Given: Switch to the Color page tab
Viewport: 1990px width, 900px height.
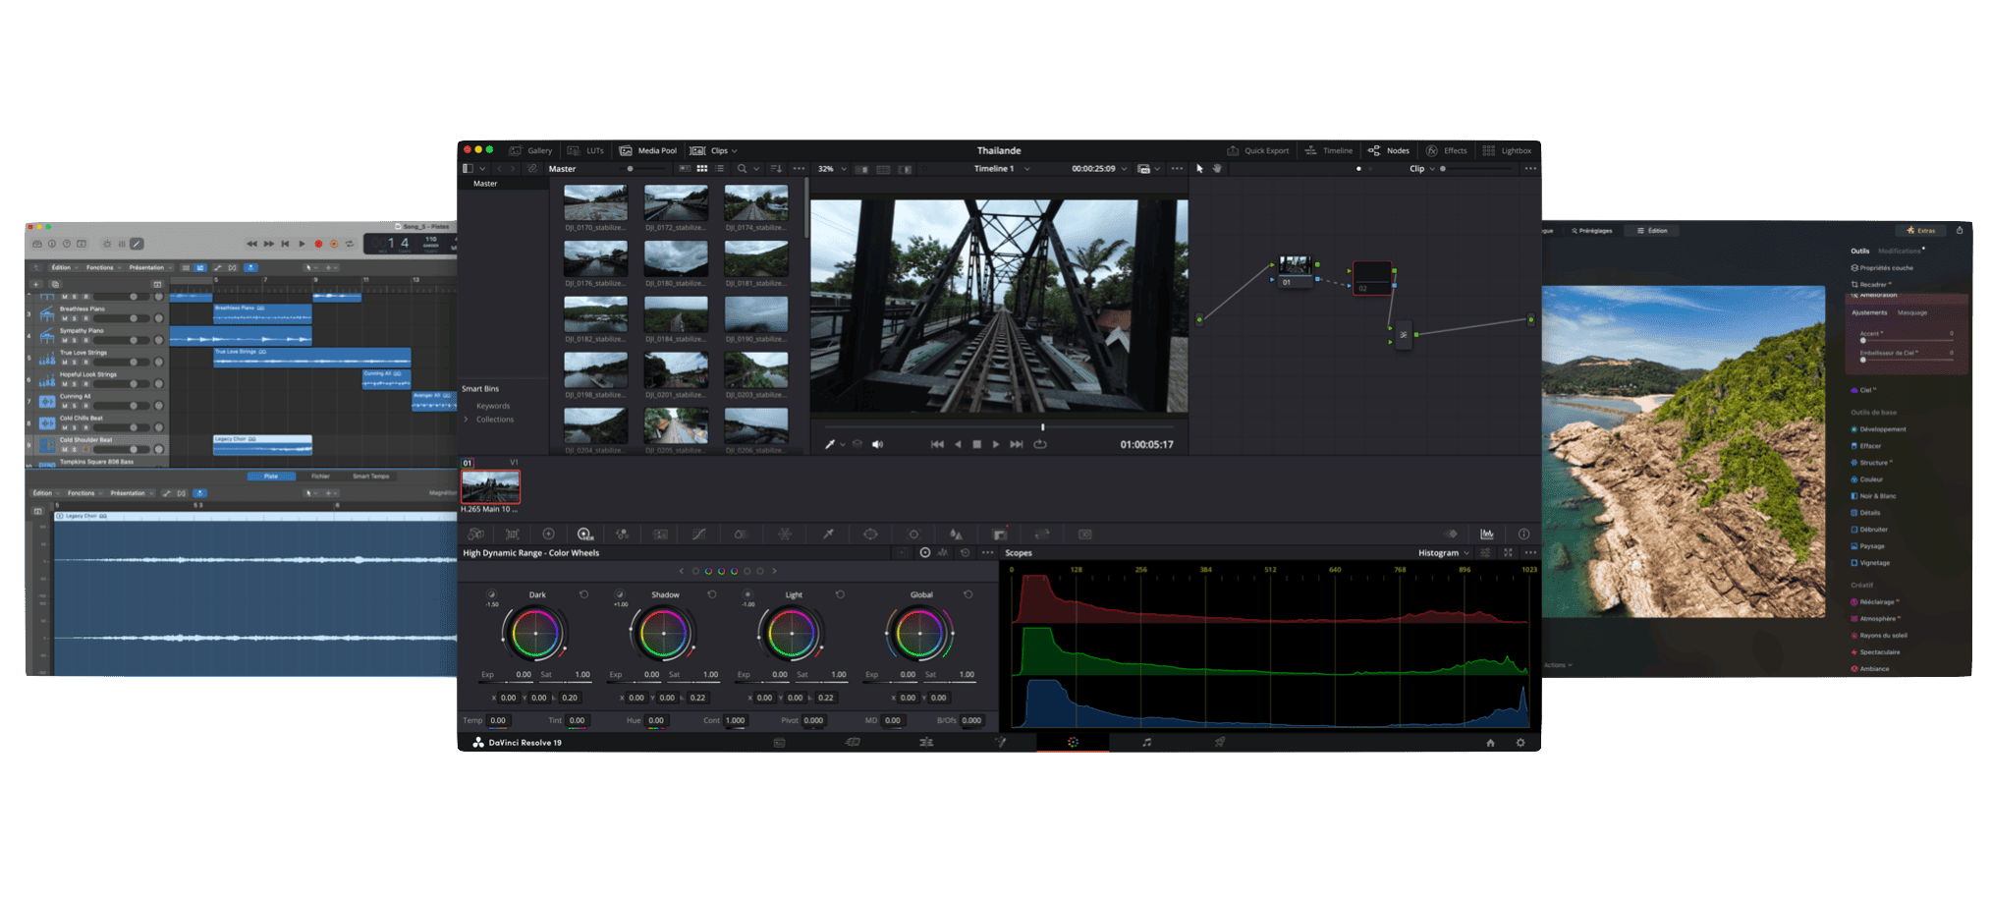Looking at the screenshot, I should pyautogui.click(x=1073, y=743).
